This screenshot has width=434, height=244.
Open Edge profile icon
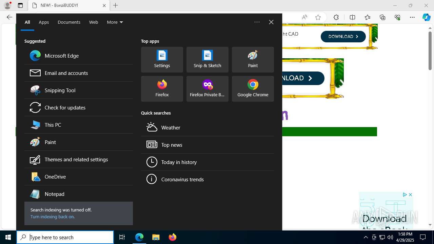tap(7, 5)
